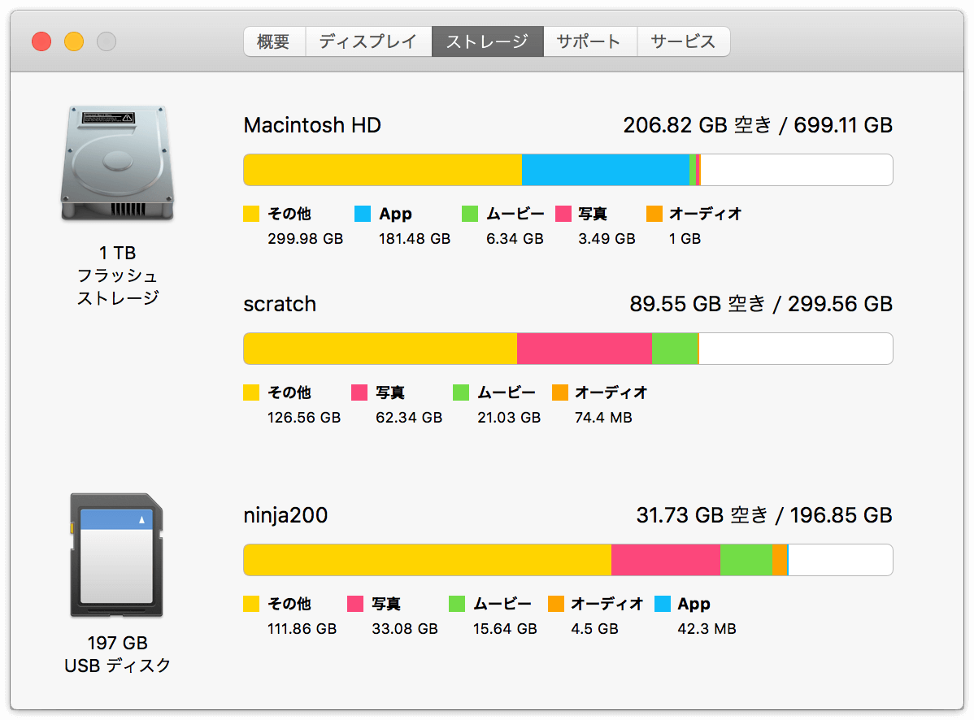The width and height of the screenshot is (974, 720).
Task: Open the サービス tab
Action: pos(683,41)
